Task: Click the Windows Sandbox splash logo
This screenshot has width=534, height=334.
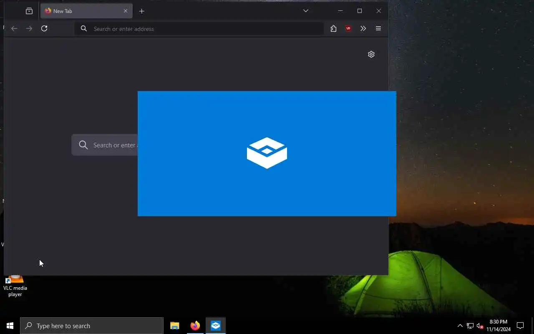Action: [x=267, y=153]
